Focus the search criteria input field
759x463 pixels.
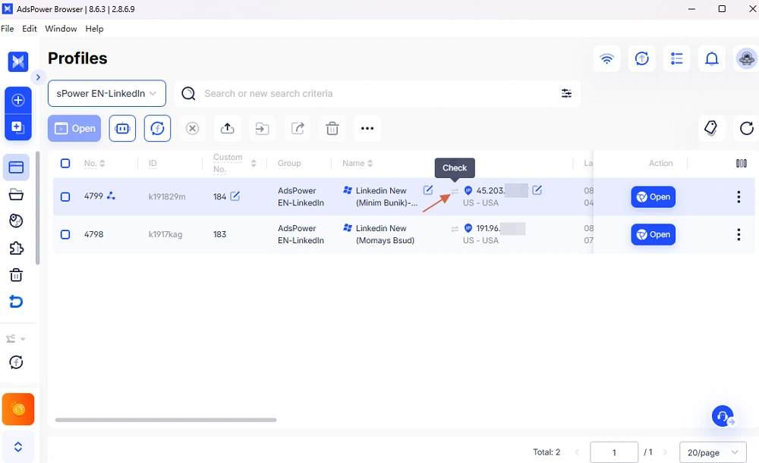[x=377, y=93]
